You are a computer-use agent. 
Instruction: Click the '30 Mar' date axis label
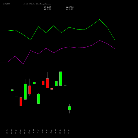(x=7, y=131)
